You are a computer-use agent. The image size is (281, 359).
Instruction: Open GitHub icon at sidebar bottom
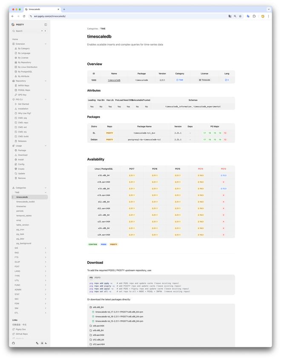click(x=13, y=343)
